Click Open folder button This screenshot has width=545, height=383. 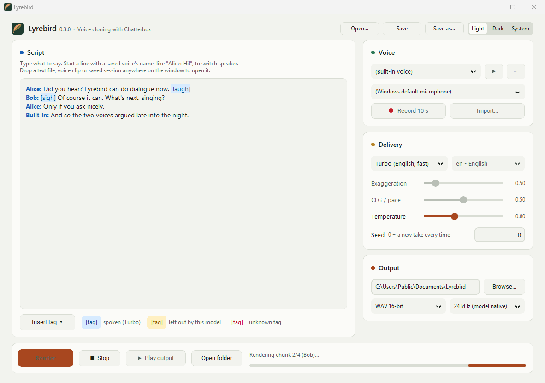217,358
